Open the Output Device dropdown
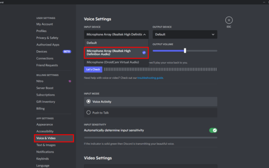Viewport: 269px width, 168px height. click(185, 35)
